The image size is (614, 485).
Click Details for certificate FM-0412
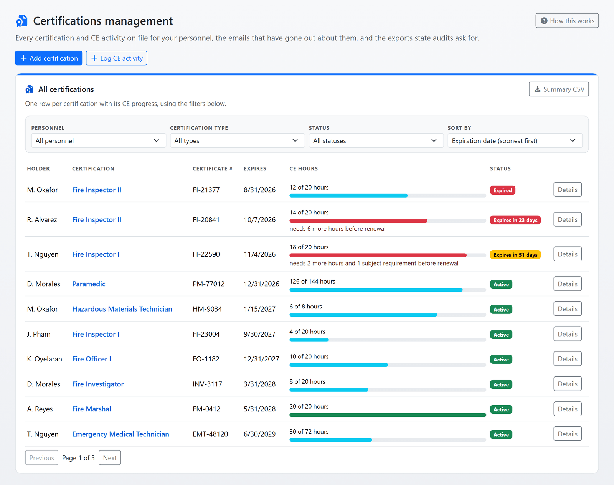(x=568, y=409)
